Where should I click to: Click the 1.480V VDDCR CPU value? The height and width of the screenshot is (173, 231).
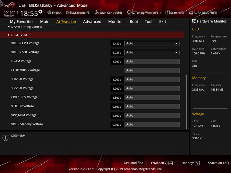pyautogui.click(x=117, y=44)
